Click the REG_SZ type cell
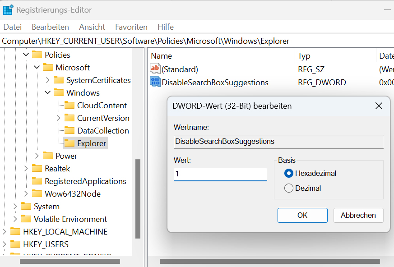The height and width of the screenshot is (267, 394). coord(311,69)
